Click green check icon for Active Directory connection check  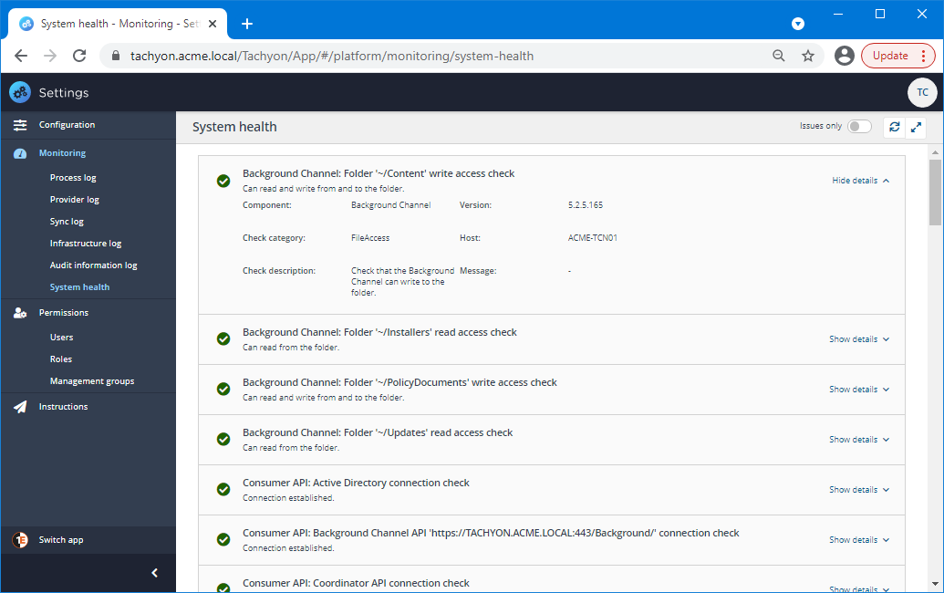pyautogui.click(x=223, y=489)
